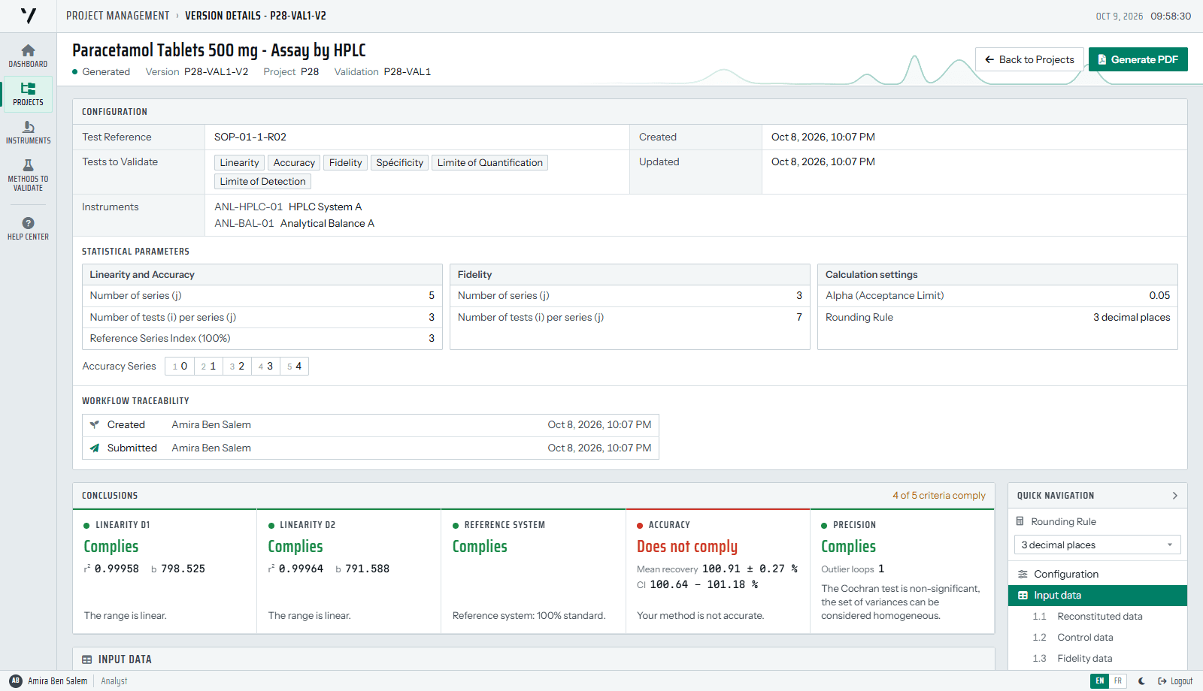The image size is (1203, 691).
Task: Click the app logo in top-left corner
Action: (29, 16)
